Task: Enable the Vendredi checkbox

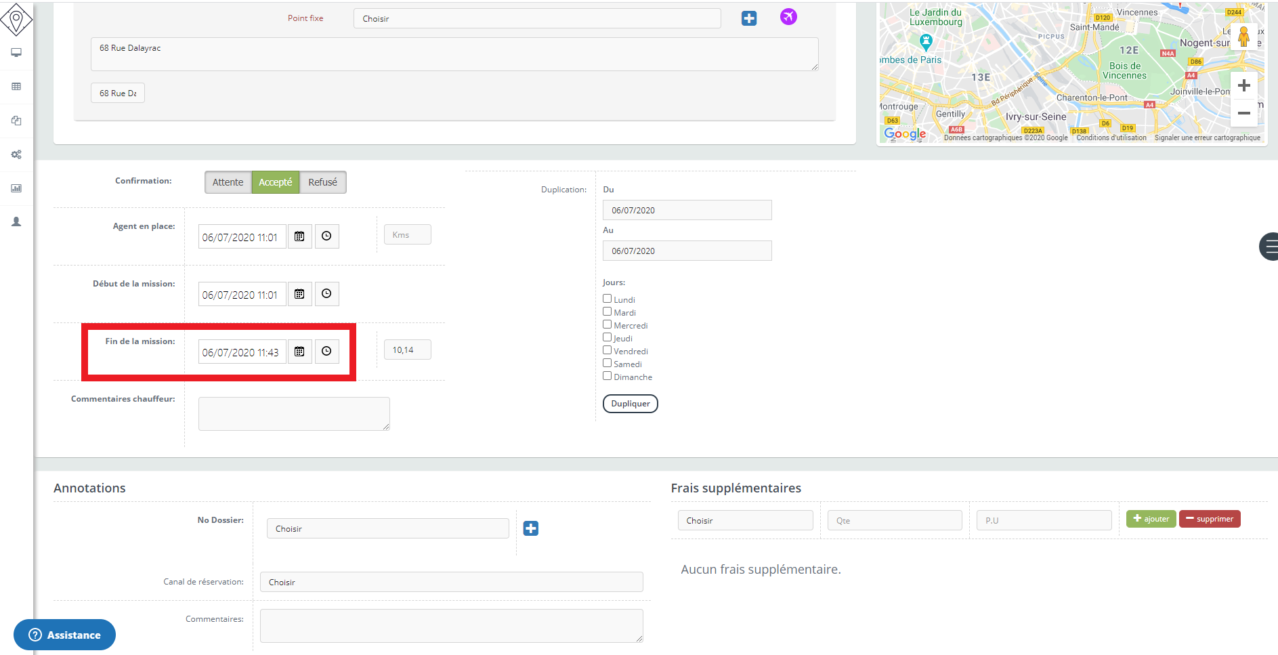Action: [x=608, y=350]
